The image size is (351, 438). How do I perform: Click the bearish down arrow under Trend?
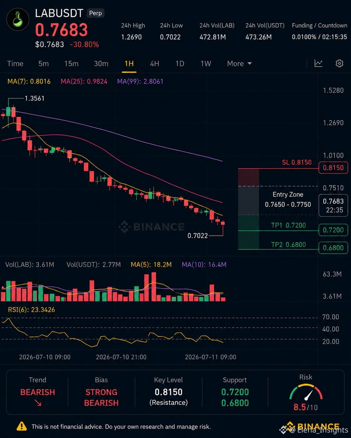point(38,403)
